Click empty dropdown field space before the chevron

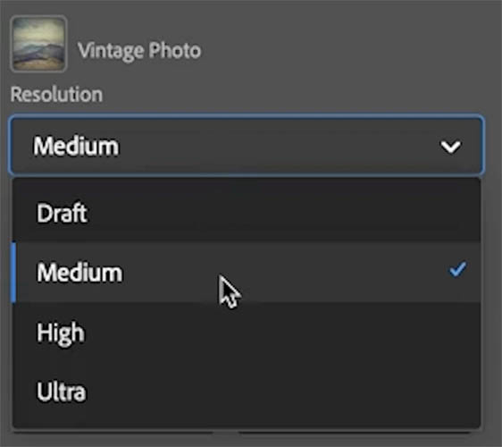(279, 147)
